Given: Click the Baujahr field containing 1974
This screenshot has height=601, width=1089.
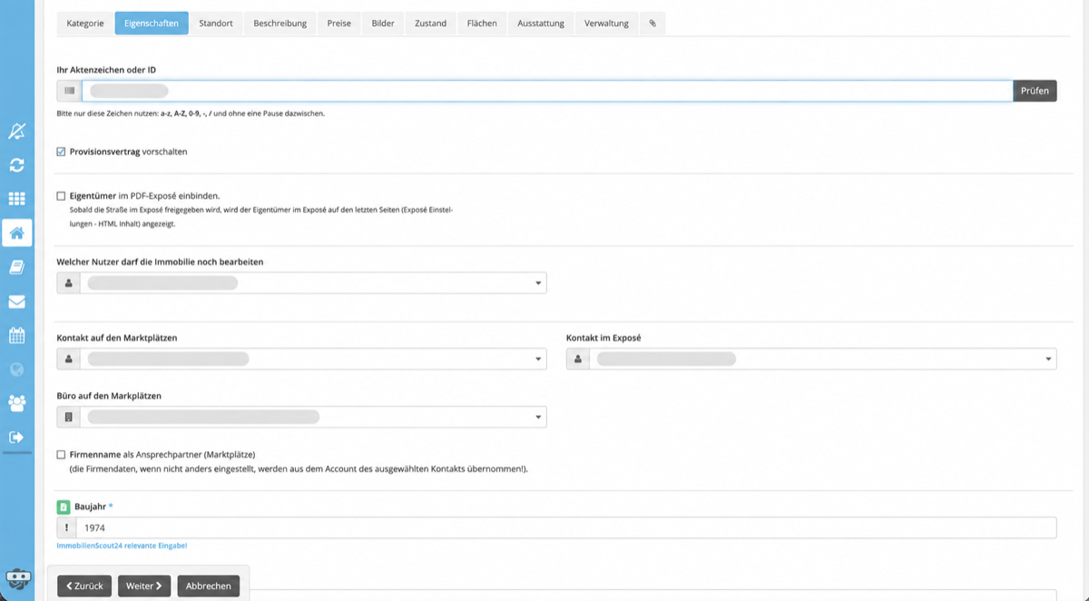Looking at the screenshot, I should pos(566,527).
